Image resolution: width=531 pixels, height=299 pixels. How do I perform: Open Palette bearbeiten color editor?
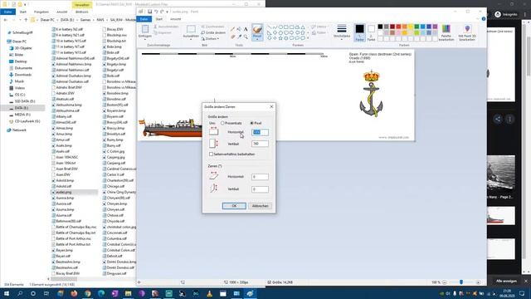[446, 32]
